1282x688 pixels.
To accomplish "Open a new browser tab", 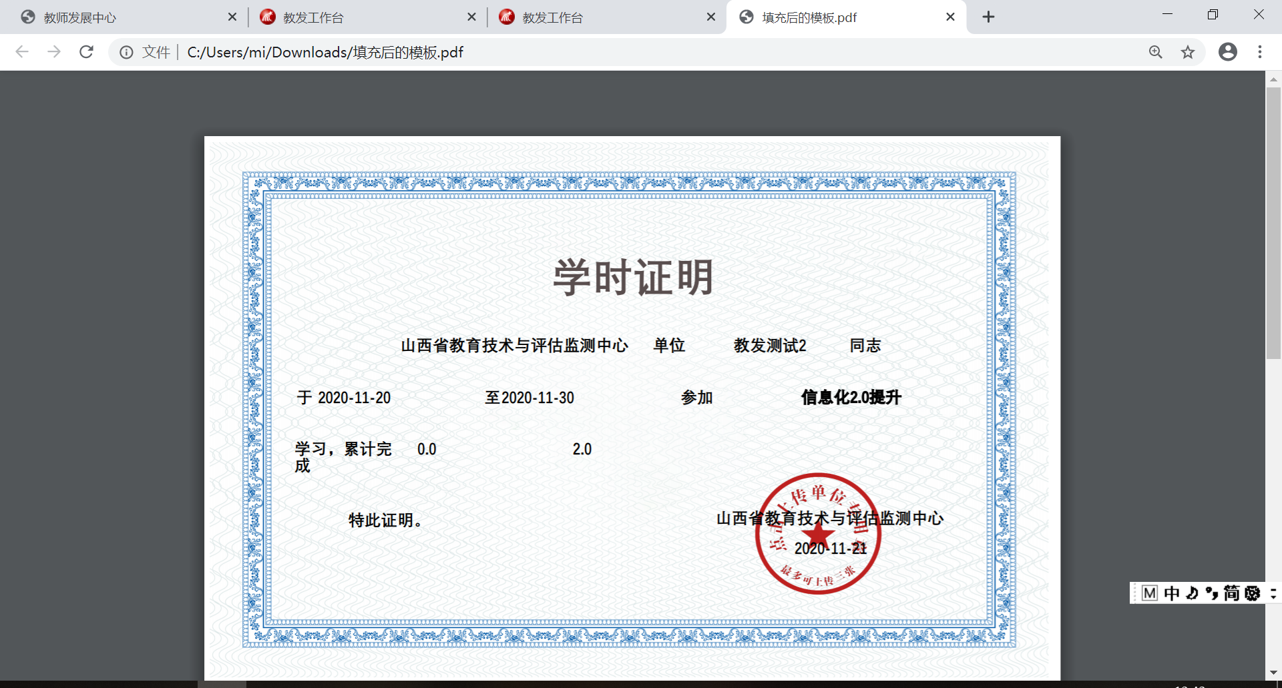I will tap(988, 17).
